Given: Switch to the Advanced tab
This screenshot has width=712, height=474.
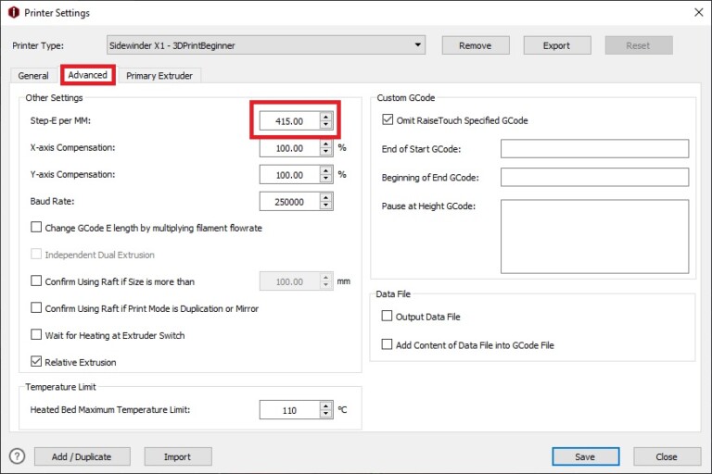Looking at the screenshot, I should [x=88, y=75].
